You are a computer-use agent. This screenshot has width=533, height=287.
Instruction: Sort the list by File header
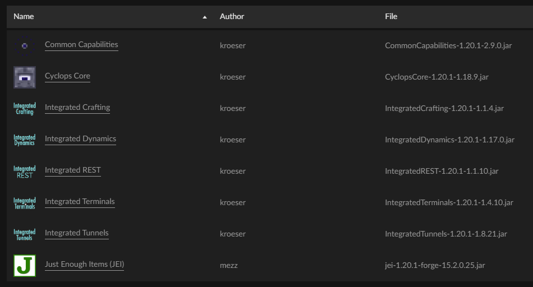tap(391, 17)
